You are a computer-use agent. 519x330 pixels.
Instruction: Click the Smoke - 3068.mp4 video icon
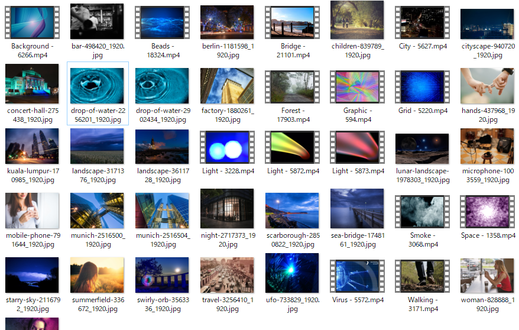pyautogui.click(x=422, y=212)
